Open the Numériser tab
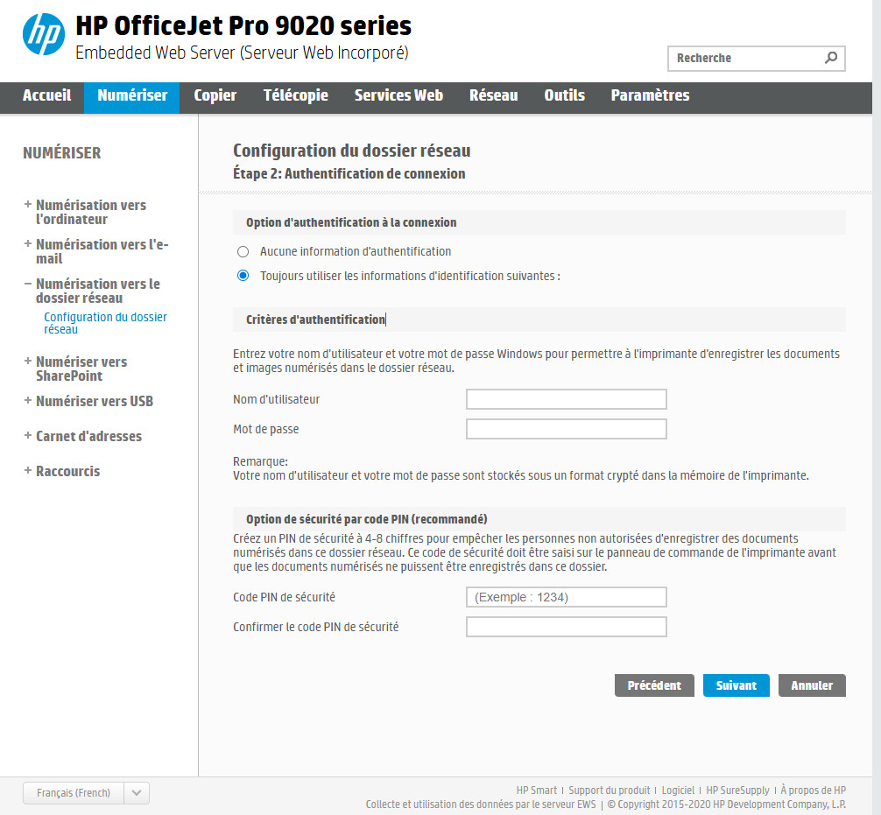 (x=132, y=98)
